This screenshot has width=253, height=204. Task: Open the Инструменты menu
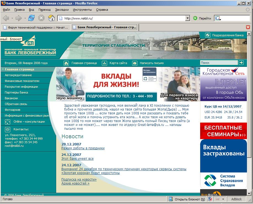coord(82,10)
